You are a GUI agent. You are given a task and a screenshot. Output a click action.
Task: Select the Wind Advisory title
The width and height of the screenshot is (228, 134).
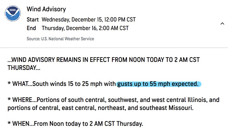click(46, 9)
